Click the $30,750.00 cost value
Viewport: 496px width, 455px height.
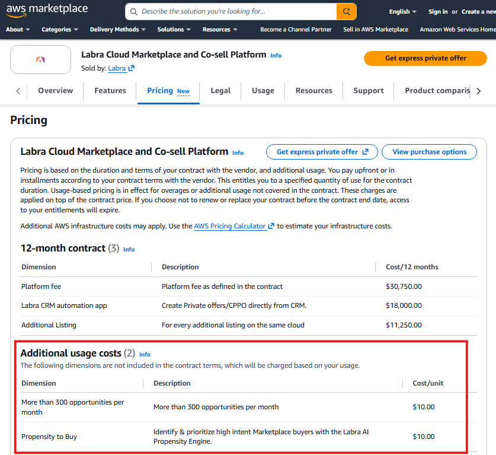point(404,287)
